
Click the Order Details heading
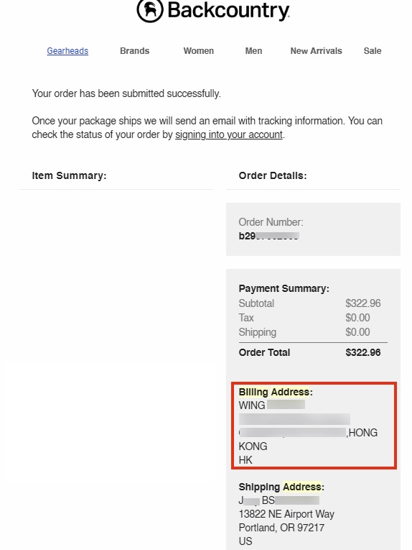(273, 175)
